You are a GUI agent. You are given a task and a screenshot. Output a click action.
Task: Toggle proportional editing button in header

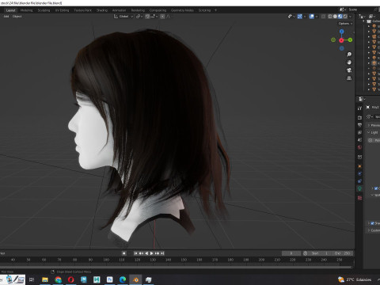(162, 17)
